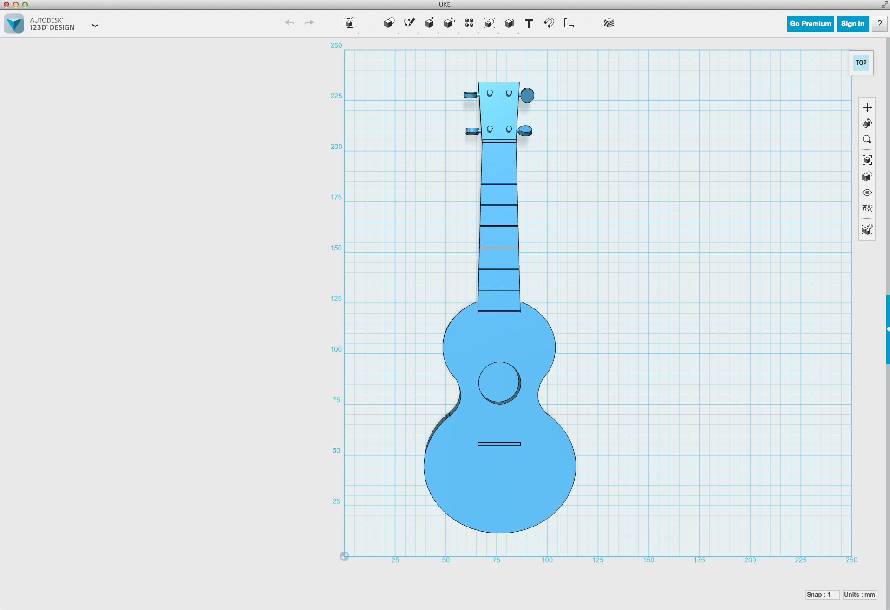Toggle the Hide/Show eye icon

coord(867,192)
